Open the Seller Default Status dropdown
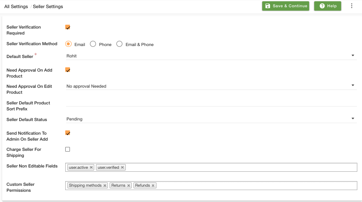The height and width of the screenshot is (202, 362). 211,119
